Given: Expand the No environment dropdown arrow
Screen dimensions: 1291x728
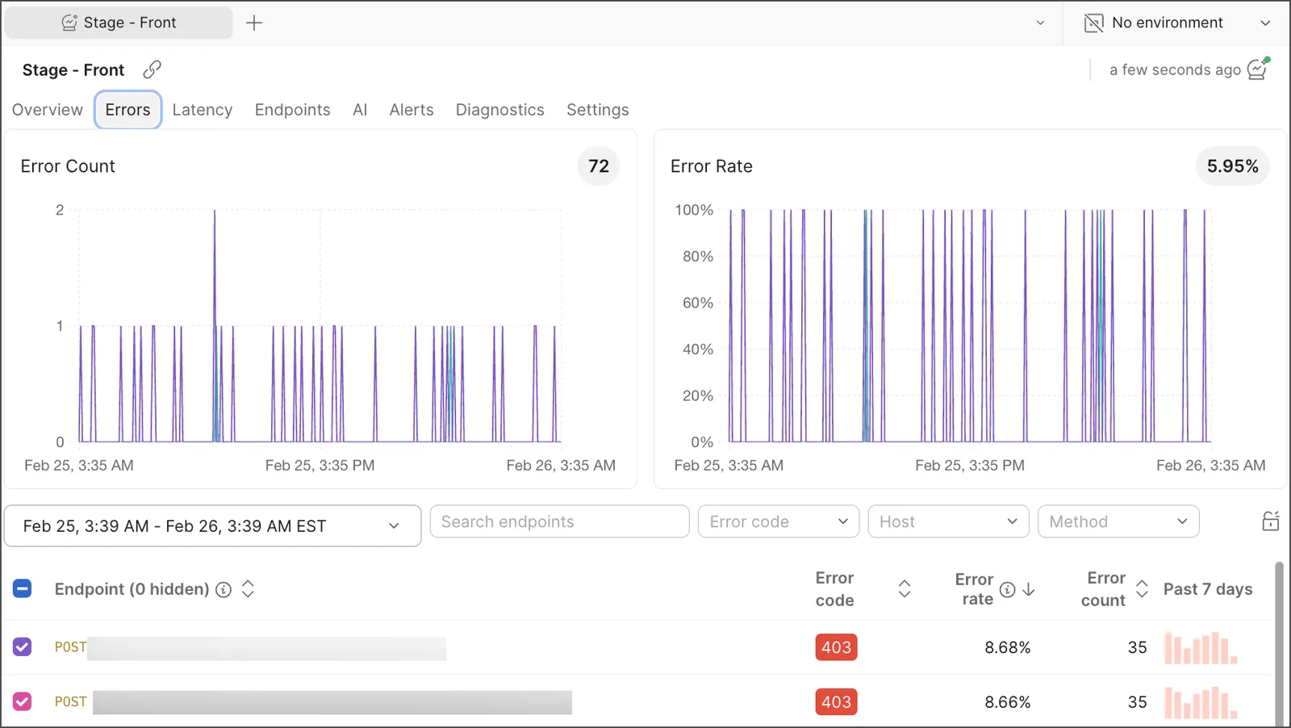Looking at the screenshot, I should click(x=1265, y=23).
